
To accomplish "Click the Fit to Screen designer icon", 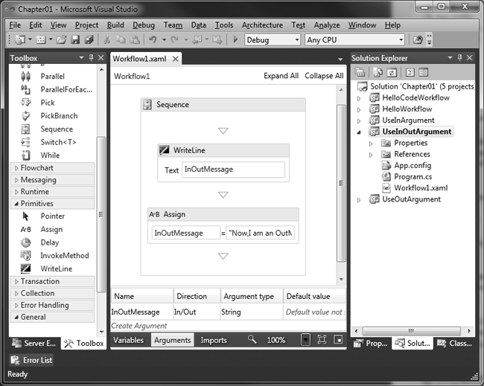I will click(x=322, y=340).
